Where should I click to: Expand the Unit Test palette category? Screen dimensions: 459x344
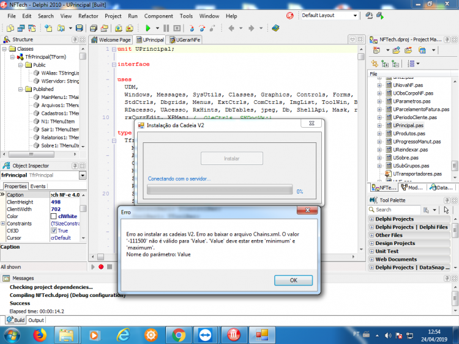371,251
